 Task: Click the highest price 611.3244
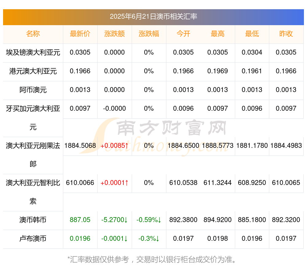click(x=218, y=183)
